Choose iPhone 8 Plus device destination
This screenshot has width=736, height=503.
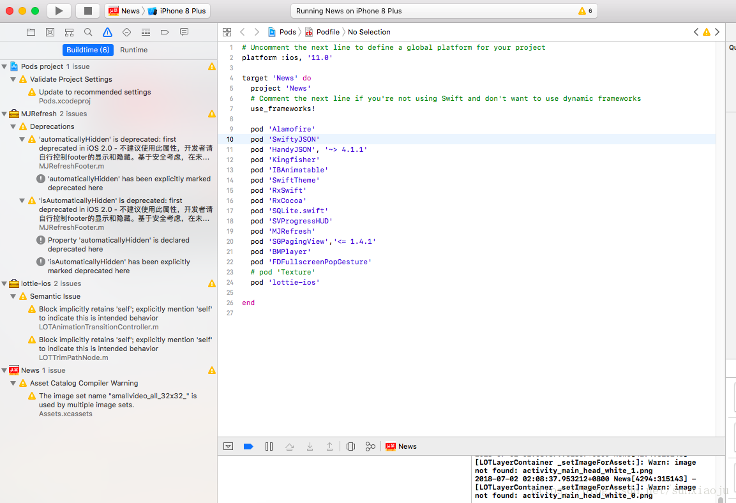coord(177,11)
